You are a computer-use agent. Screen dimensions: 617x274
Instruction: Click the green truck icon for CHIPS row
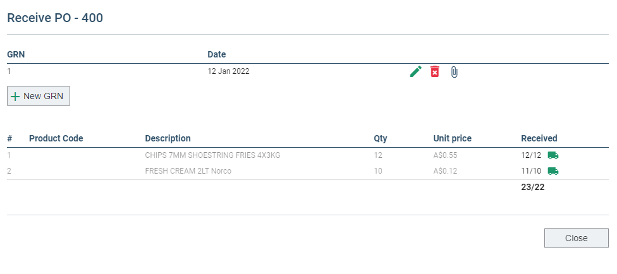pos(553,155)
